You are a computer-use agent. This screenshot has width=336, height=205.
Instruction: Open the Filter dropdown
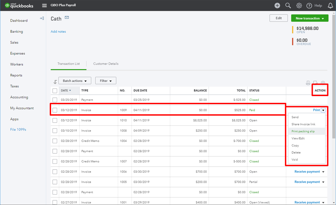pyautogui.click(x=106, y=81)
